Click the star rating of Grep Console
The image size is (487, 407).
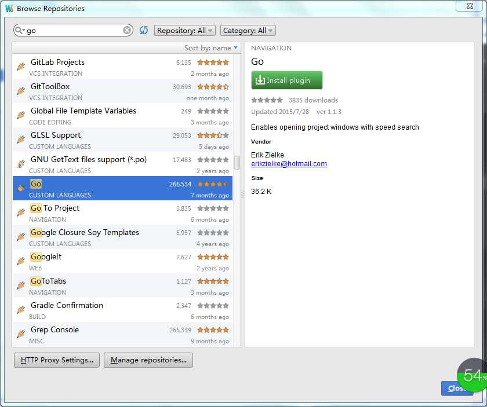tap(213, 330)
